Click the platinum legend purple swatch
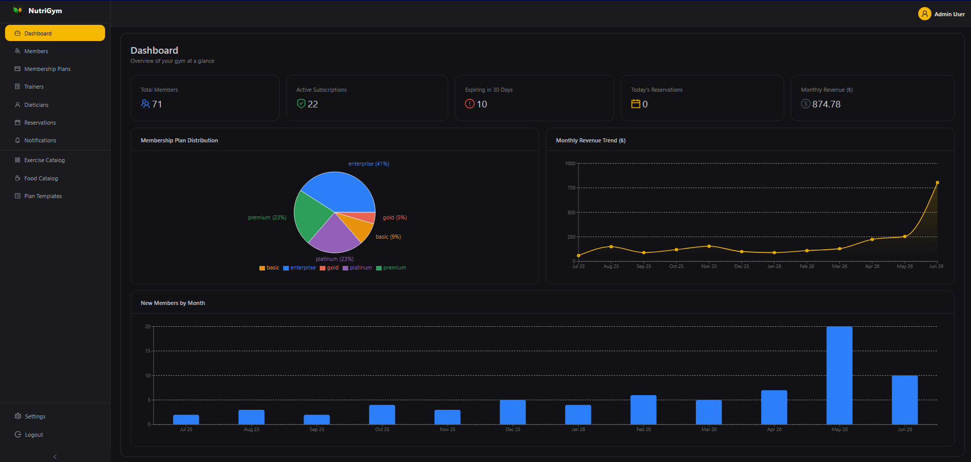The height and width of the screenshot is (462, 971). (x=345, y=268)
